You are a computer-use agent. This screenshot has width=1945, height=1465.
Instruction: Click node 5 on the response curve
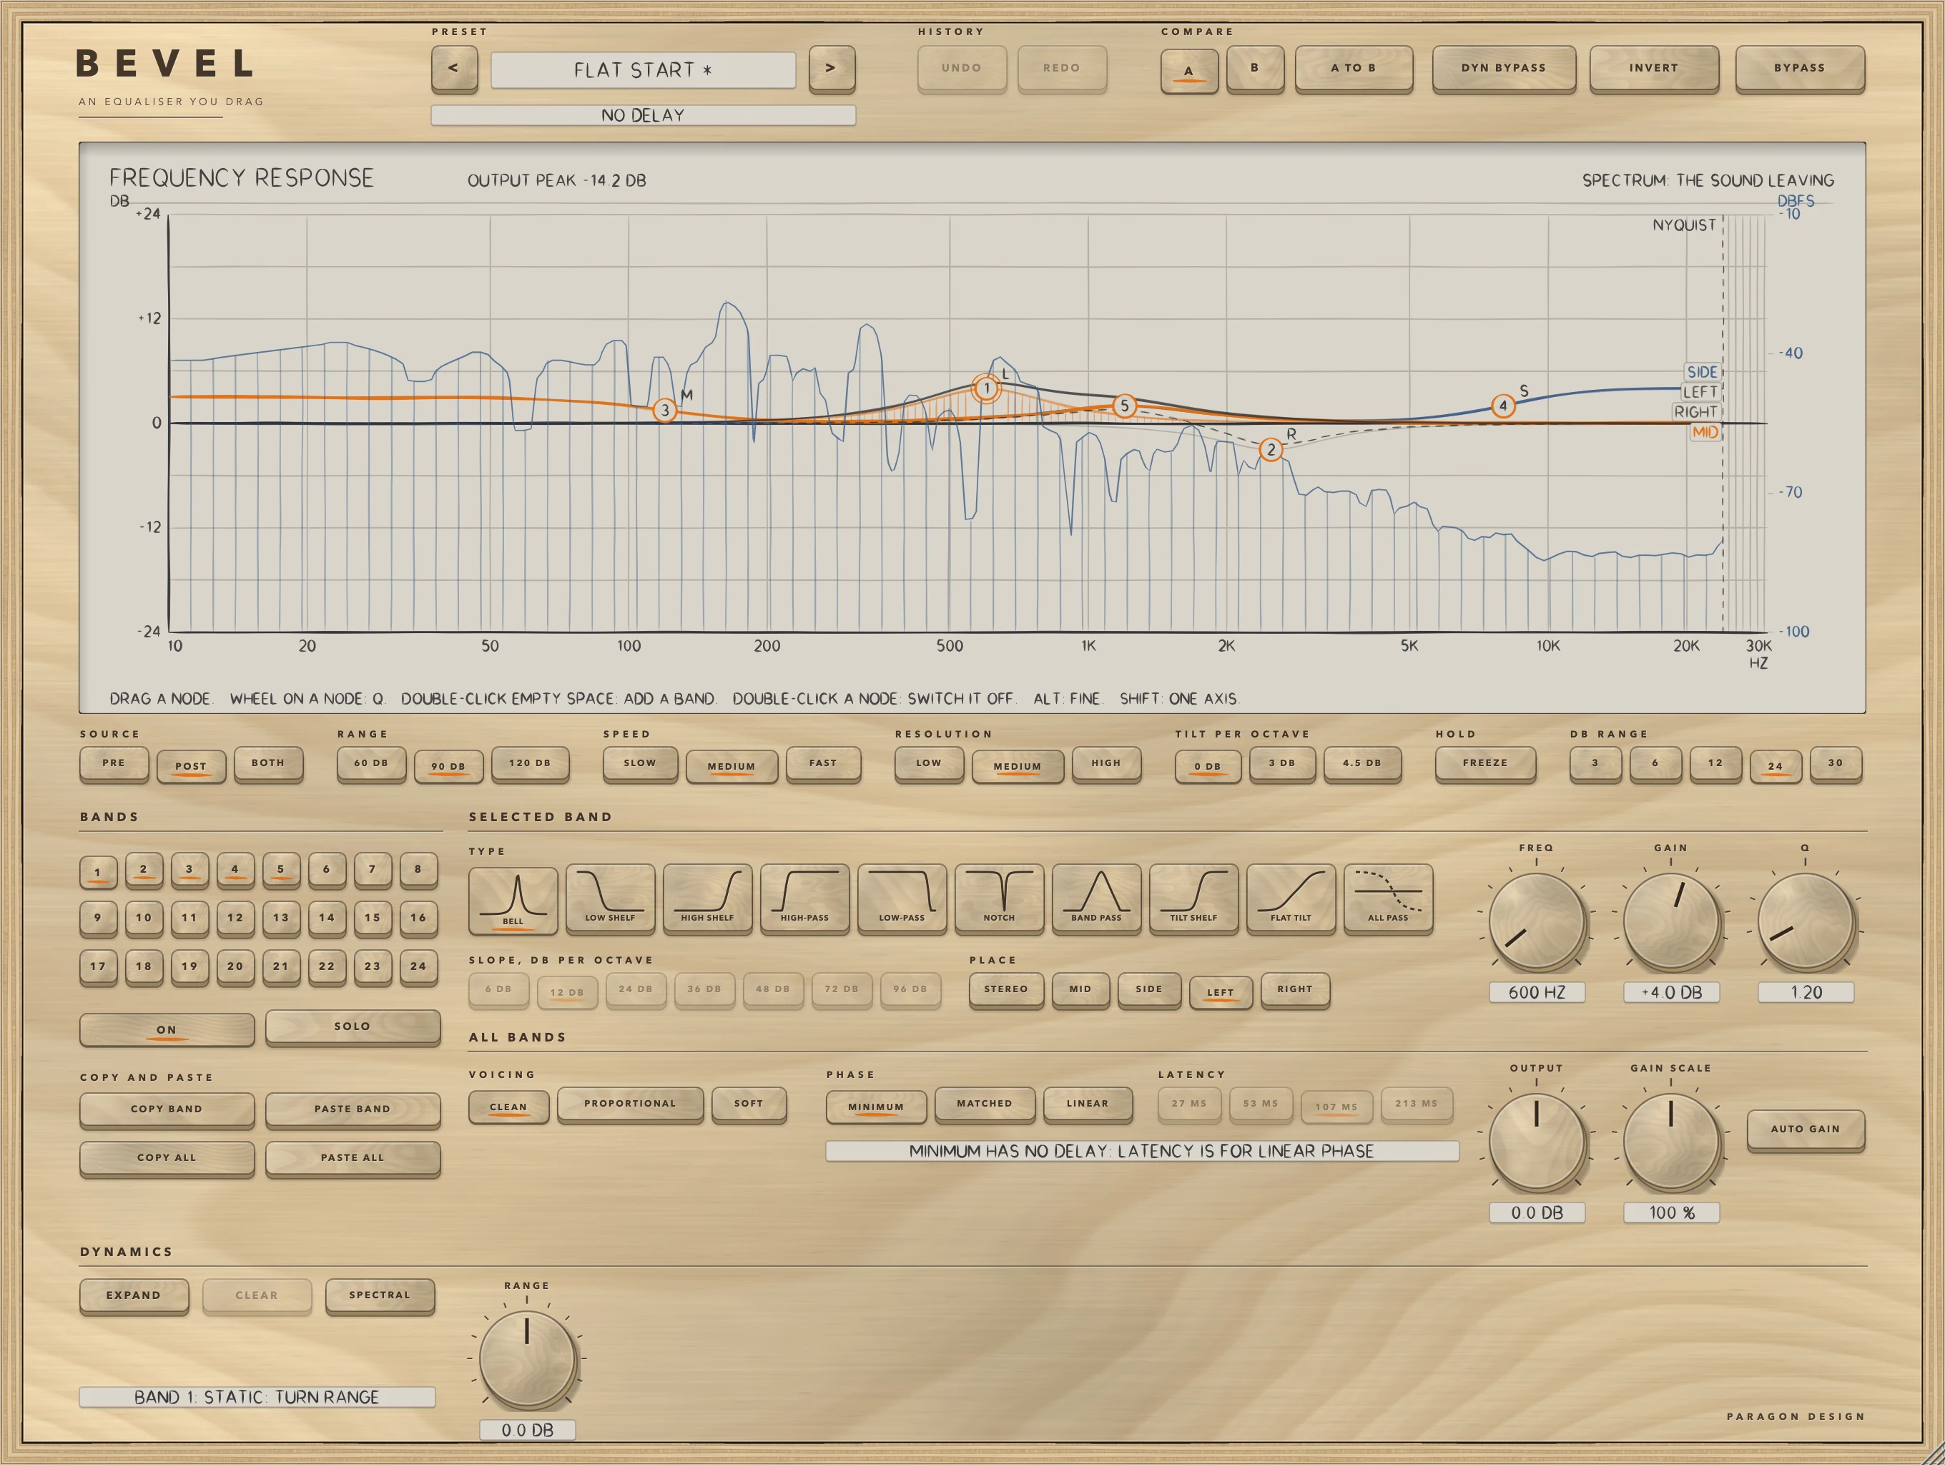(1124, 406)
